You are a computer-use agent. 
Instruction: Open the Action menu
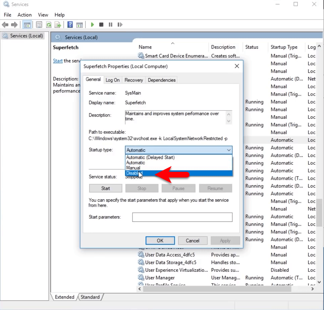pos(24,15)
